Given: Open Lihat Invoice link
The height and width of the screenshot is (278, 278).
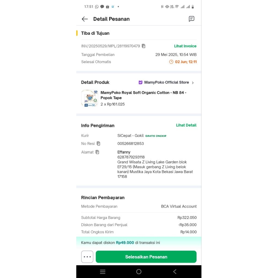Looking at the screenshot, I should point(185,46).
